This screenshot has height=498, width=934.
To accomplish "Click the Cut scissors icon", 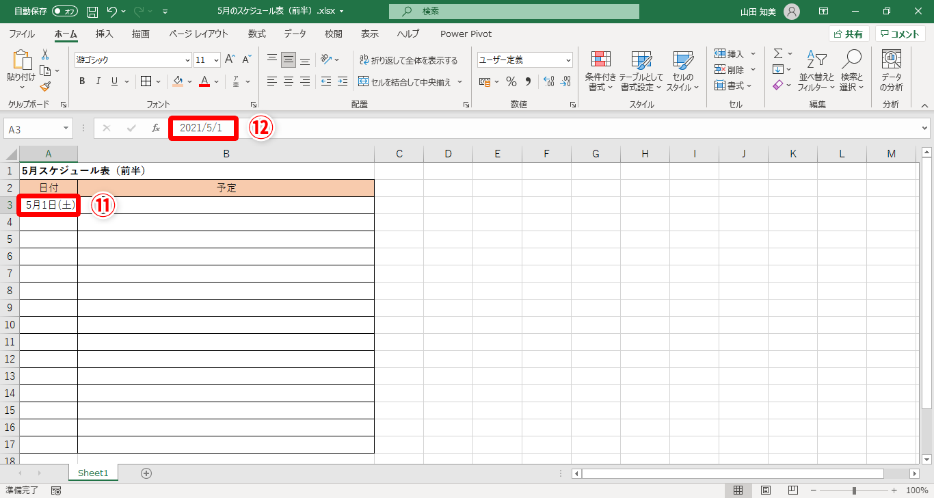I will point(45,55).
